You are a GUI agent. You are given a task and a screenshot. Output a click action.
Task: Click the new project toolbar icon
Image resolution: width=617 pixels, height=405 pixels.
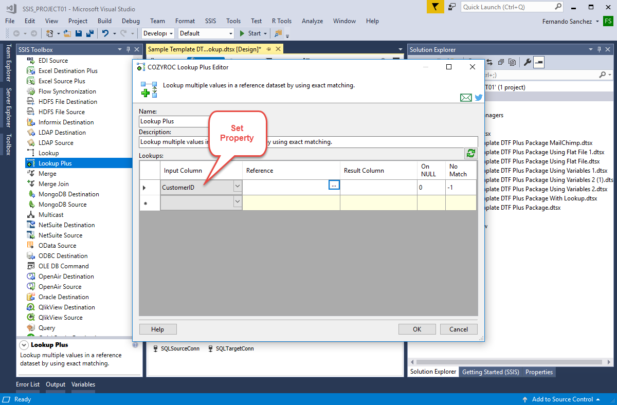pyautogui.click(x=50, y=33)
